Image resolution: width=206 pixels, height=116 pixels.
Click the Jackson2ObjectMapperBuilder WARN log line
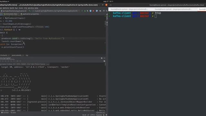tap(53, 102)
